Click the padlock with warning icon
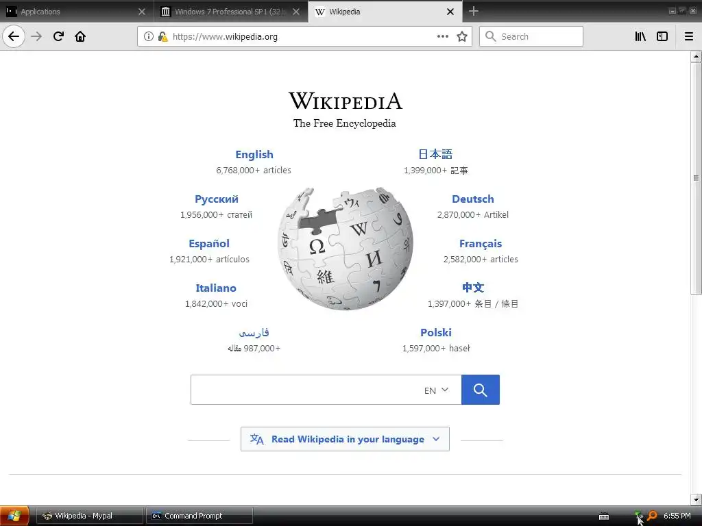The width and height of the screenshot is (702, 526). click(162, 36)
